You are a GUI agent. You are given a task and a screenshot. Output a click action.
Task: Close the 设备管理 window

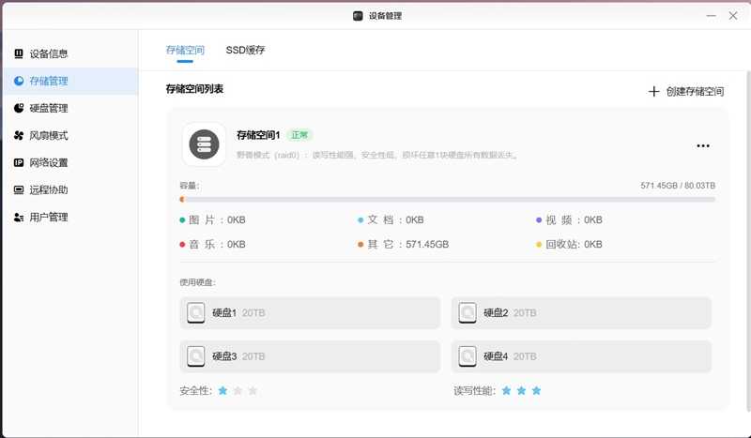[733, 16]
